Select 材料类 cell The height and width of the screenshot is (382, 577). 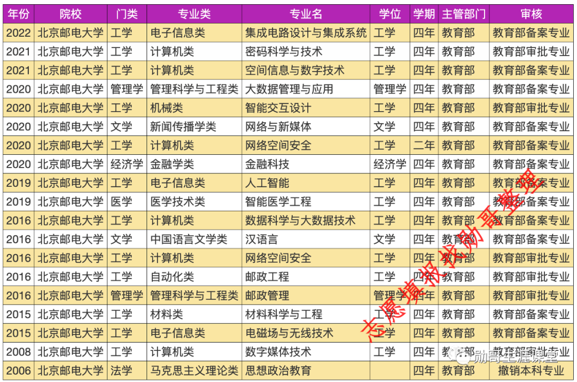tap(194, 314)
